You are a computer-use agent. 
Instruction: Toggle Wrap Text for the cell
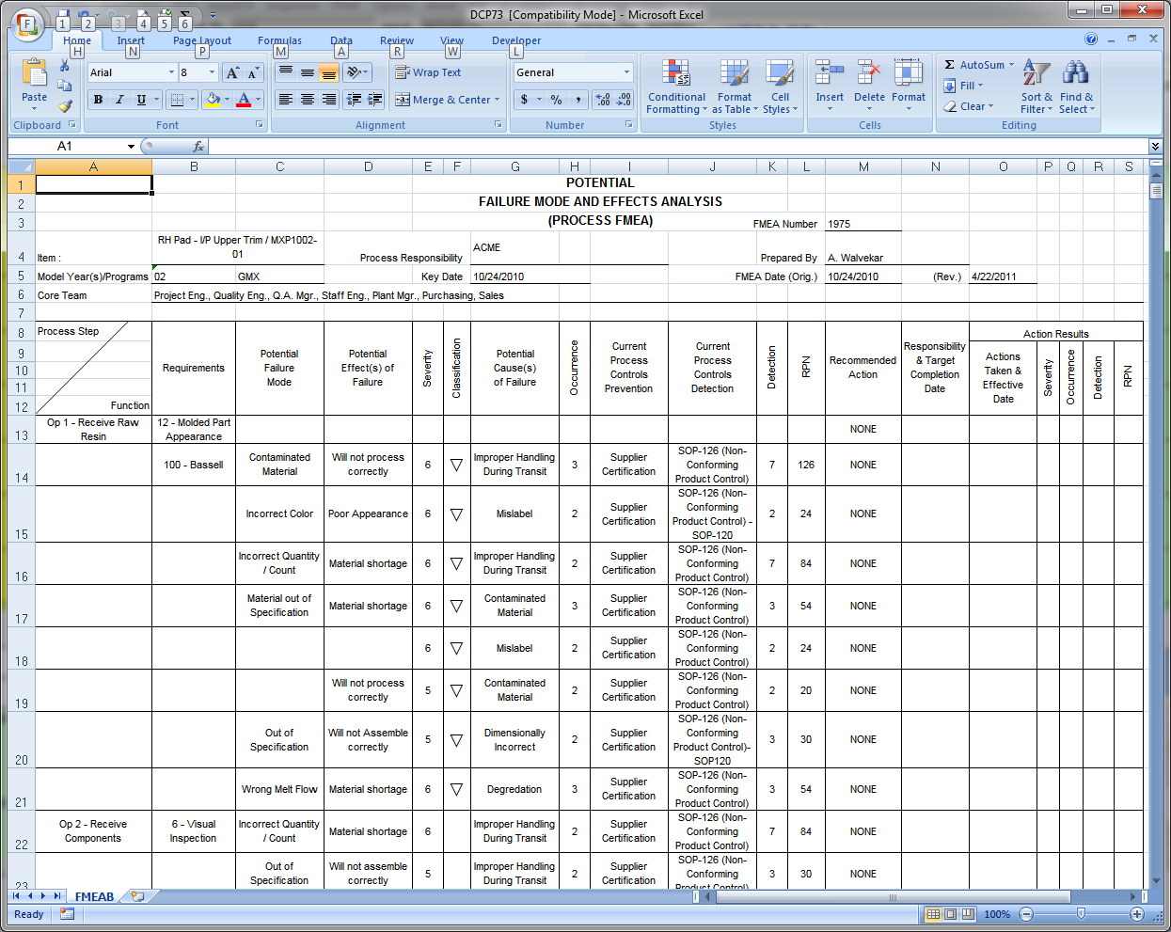point(429,72)
